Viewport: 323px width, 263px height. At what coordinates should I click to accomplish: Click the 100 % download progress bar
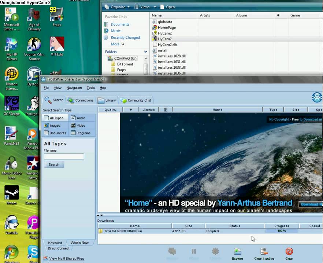pos(282,231)
